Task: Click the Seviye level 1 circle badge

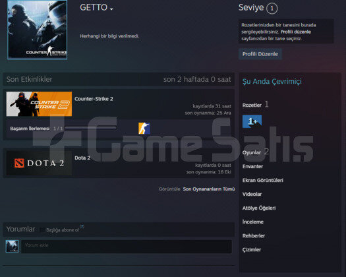Action: [x=272, y=9]
